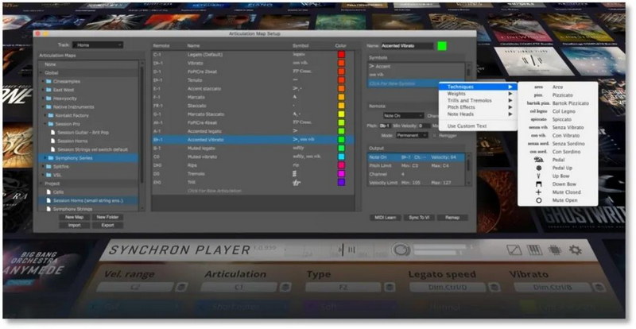The image size is (636, 329).
Task: Click the East West folder icon
Action: point(48,90)
